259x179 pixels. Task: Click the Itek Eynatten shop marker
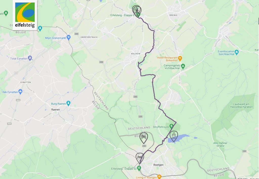point(20,92)
